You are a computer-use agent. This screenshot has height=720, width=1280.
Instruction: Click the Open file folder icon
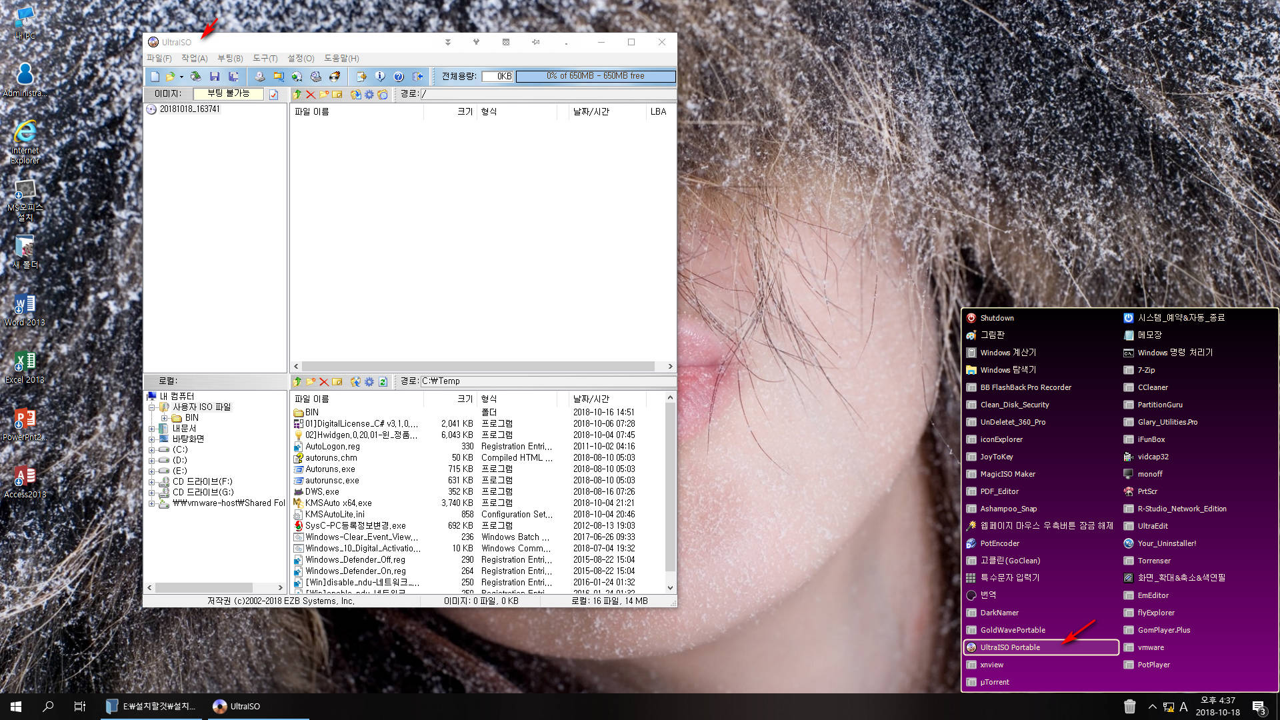click(x=171, y=77)
